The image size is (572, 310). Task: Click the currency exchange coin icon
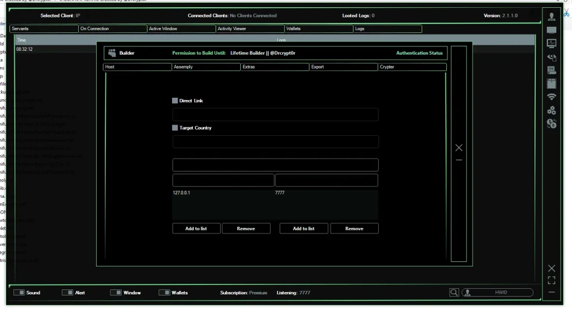click(x=552, y=123)
